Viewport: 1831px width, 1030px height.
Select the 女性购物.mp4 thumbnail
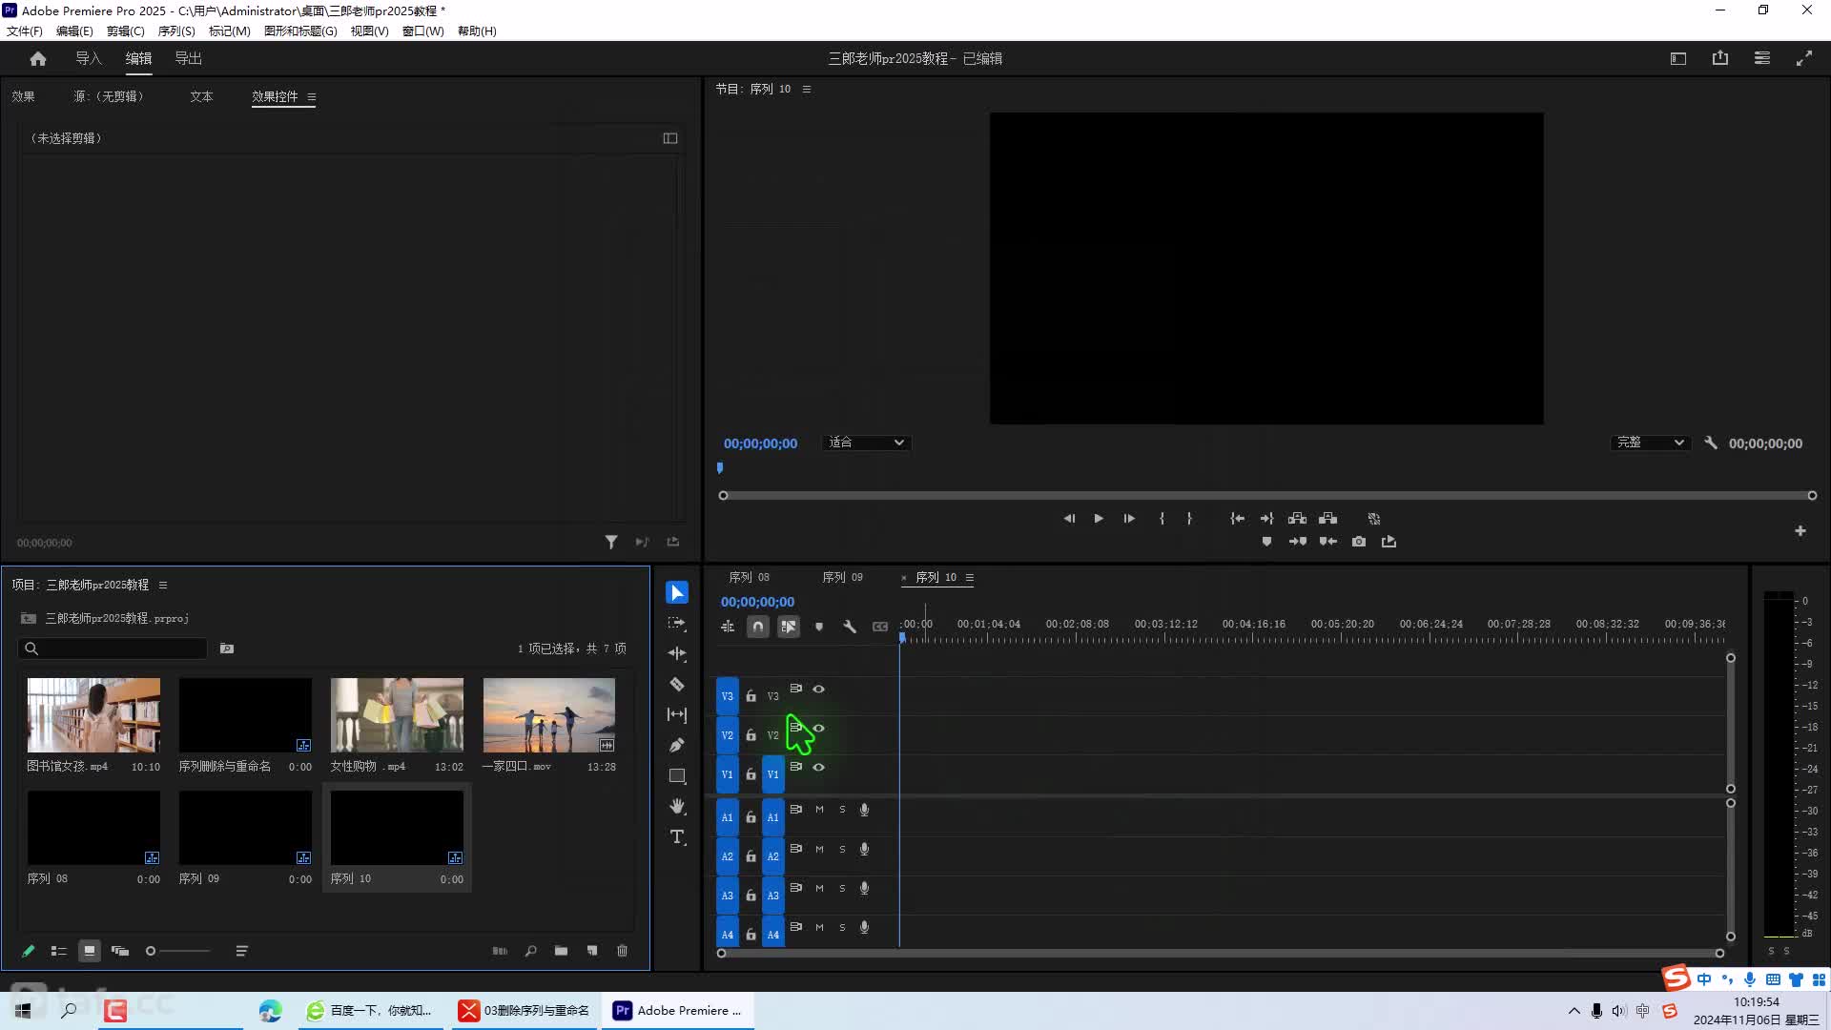tap(397, 714)
